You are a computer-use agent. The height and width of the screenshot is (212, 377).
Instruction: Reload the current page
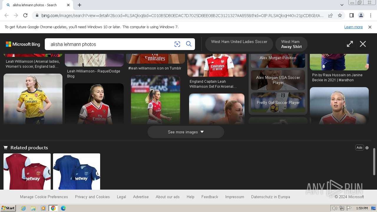[x=25, y=16]
